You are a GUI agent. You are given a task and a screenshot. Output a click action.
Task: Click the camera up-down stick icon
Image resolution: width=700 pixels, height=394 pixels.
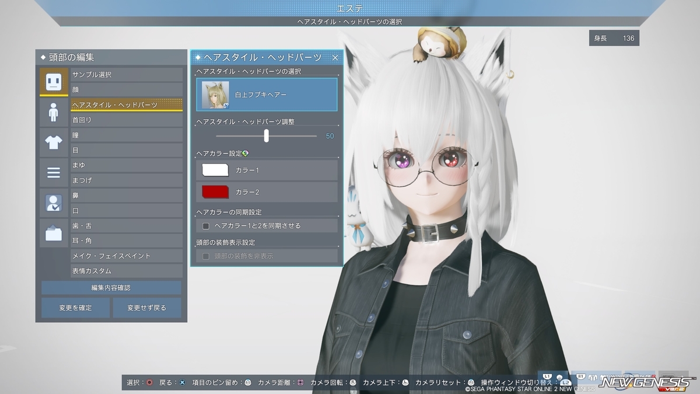tap(405, 382)
